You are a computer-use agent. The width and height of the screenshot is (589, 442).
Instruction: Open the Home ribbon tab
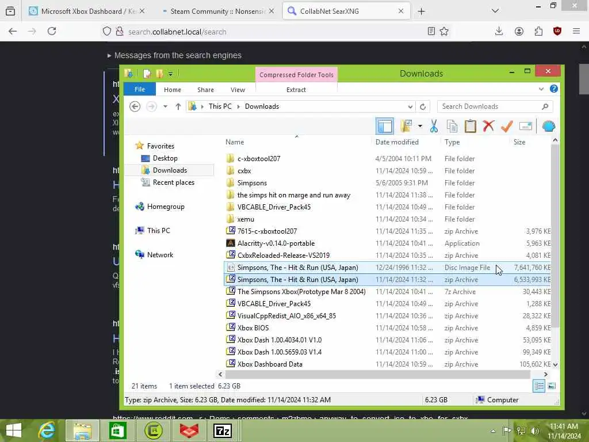173,90
